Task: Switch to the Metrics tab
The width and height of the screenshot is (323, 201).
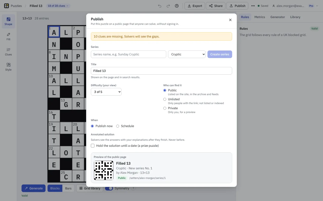Action: [x=260, y=17]
